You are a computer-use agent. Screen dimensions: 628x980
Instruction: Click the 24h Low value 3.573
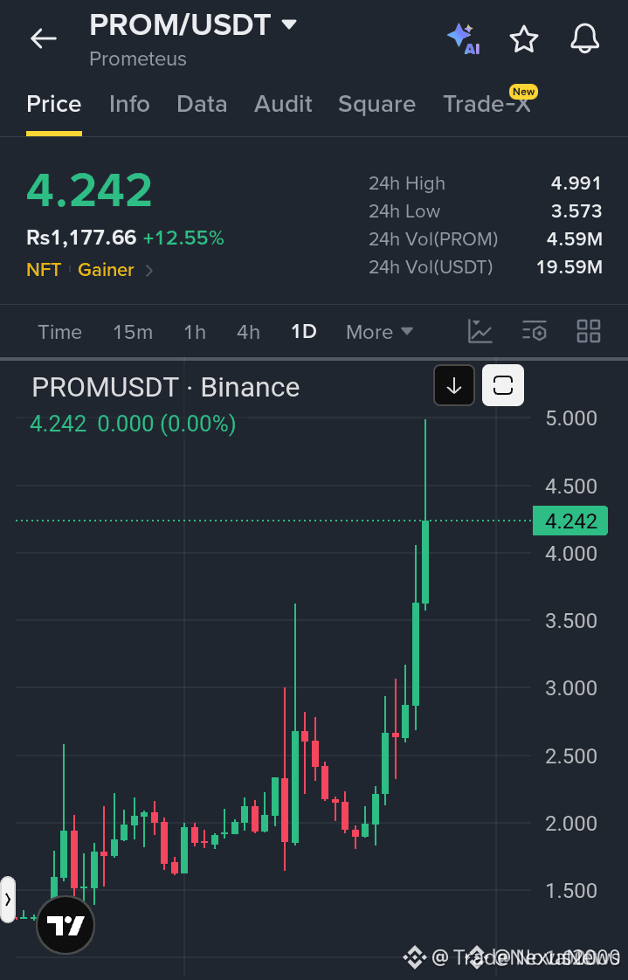point(576,211)
